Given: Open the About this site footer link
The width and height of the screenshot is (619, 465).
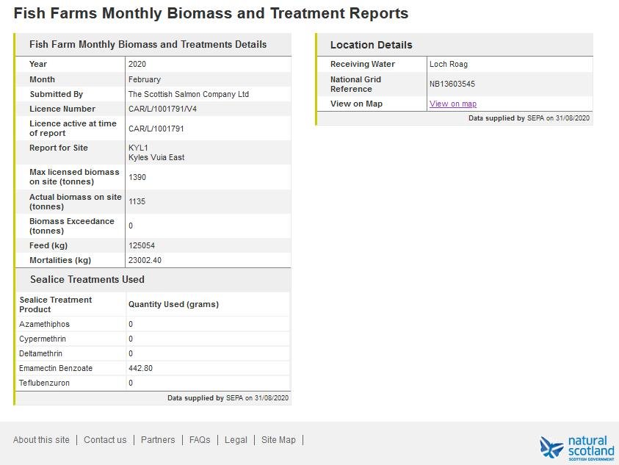Looking at the screenshot, I should coord(41,440).
